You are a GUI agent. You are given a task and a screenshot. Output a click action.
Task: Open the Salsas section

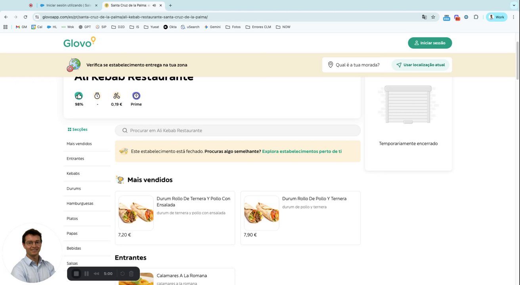tap(72, 263)
